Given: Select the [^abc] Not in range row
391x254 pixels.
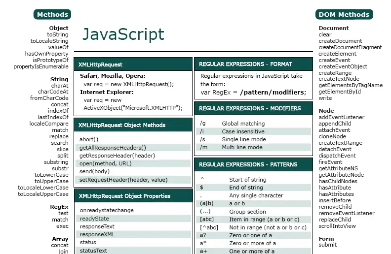Looking at the screenshot, I should tap(253, 227).
